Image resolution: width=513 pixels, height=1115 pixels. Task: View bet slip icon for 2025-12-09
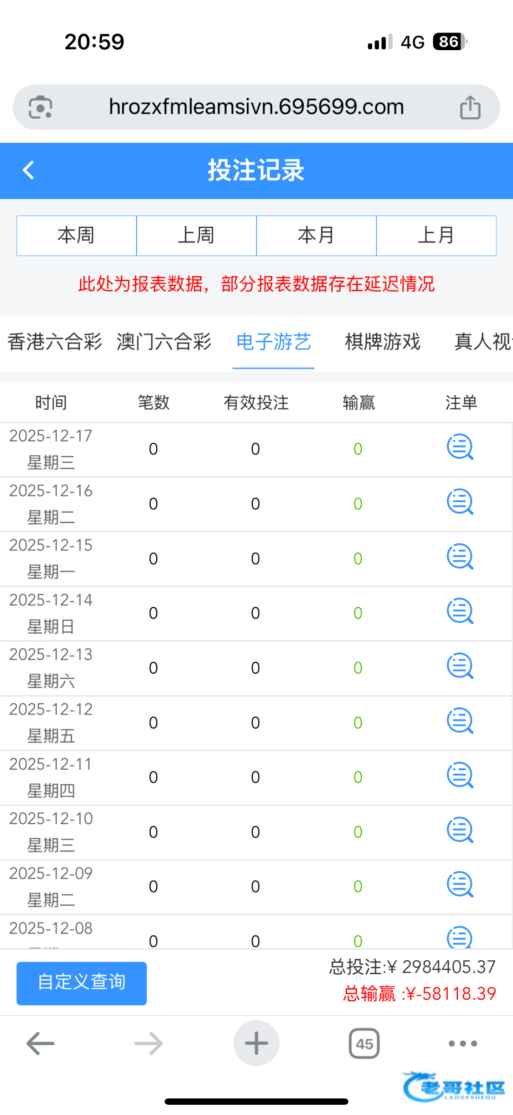pos(460,885)
